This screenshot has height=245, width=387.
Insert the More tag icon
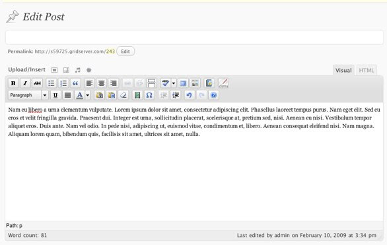point(151,83)
